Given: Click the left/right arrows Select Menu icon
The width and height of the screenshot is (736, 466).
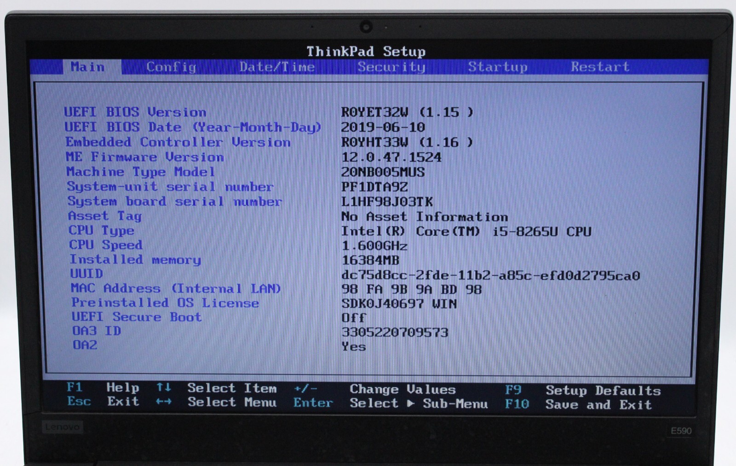Looking at the screenshot, I should (x=163, y=402).
